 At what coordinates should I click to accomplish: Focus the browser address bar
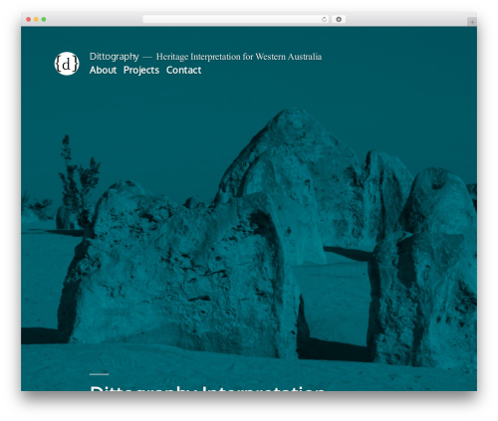236,19
